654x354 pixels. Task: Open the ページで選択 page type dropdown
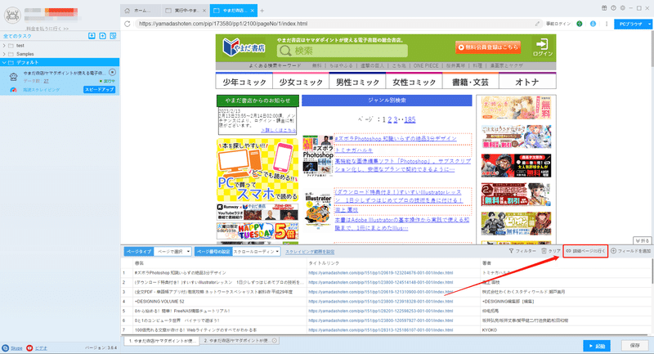(172, 252)
